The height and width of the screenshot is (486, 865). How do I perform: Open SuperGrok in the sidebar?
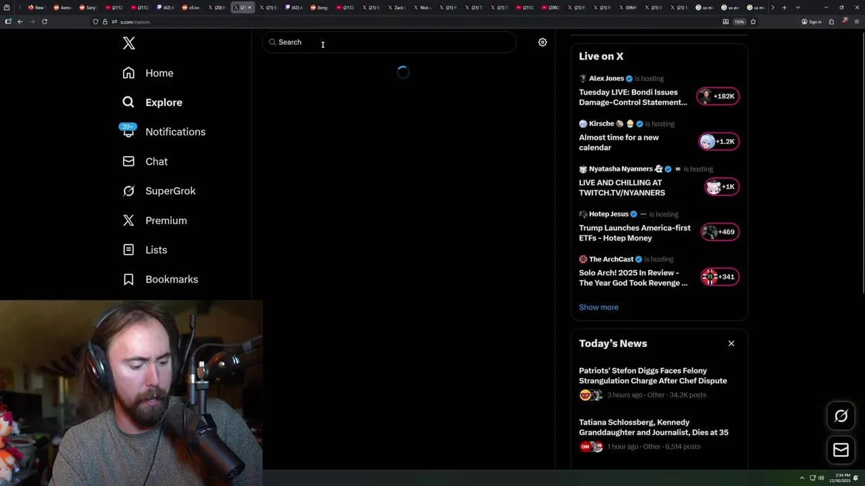coord(159,191)
